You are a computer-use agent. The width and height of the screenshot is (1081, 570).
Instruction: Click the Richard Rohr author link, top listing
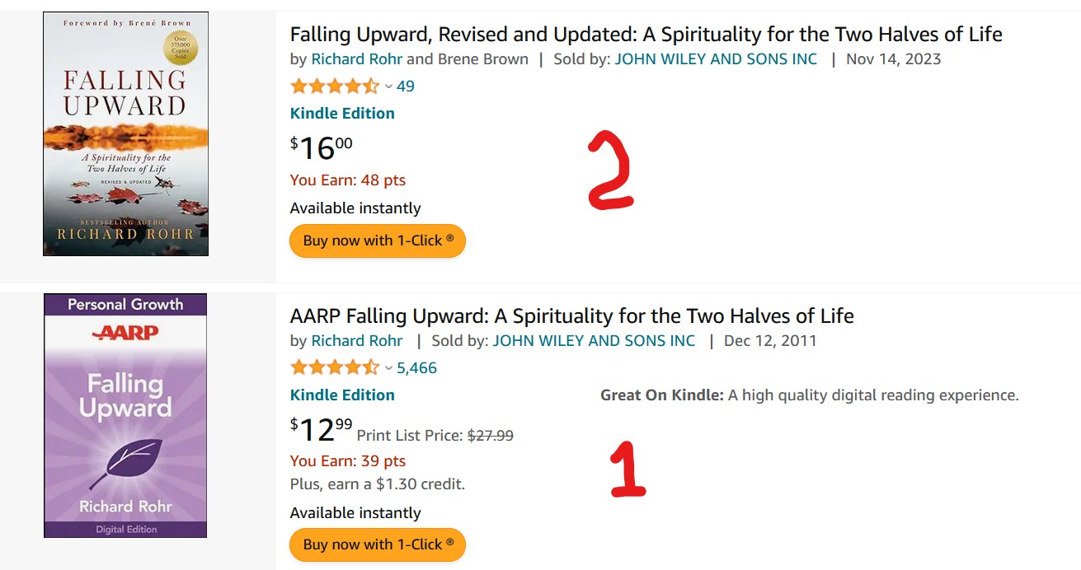tap(356, 58)
